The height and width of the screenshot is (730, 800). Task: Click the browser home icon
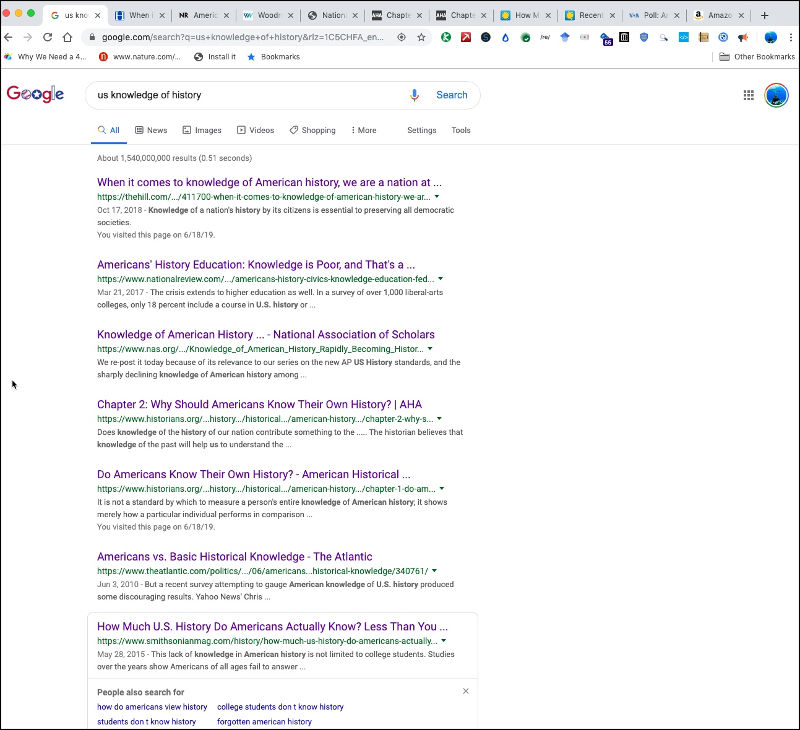67,37
